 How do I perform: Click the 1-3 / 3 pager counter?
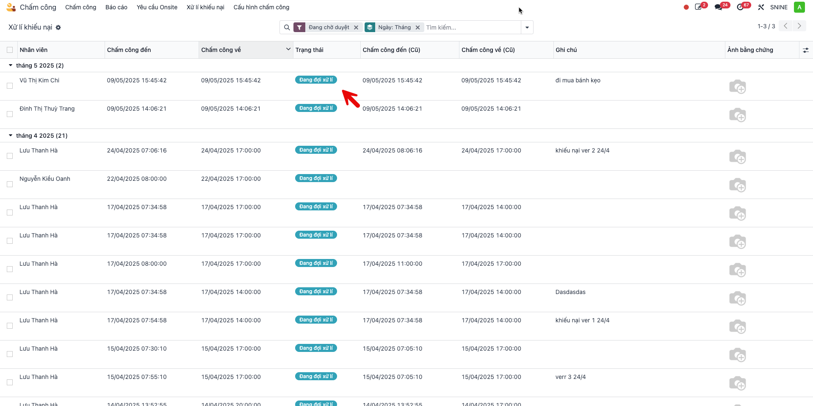pyautogui.click(x=766, y=26)
